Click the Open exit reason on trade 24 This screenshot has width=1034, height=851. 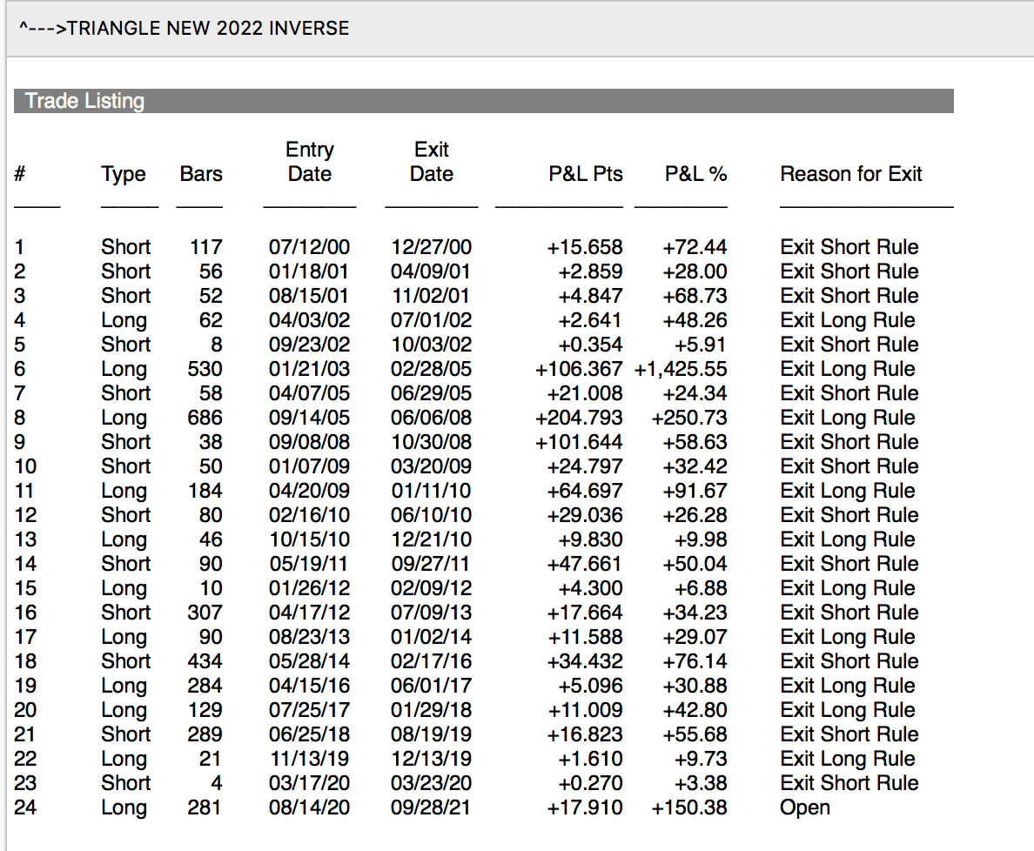tap(805, 807)
